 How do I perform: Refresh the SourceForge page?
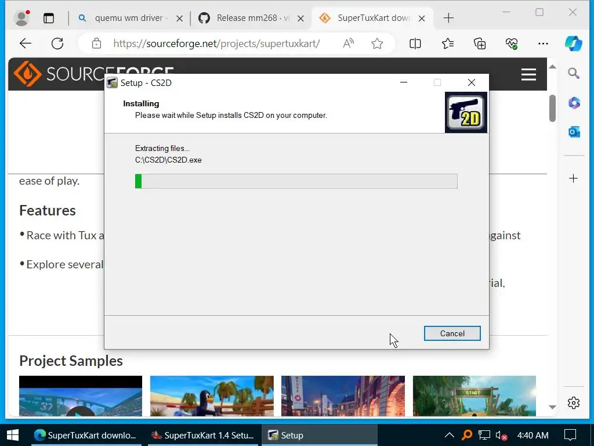click(57, 43)
